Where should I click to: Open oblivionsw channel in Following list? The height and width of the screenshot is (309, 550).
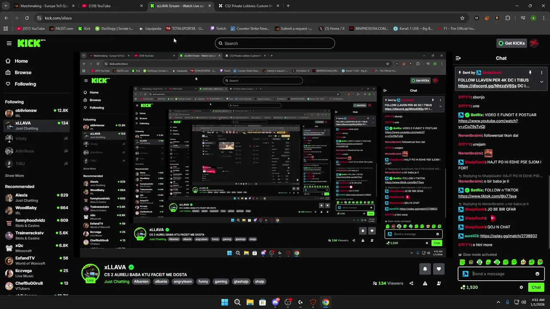click(37, 113)
